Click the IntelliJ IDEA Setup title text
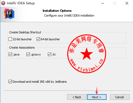This screenshot has height=103, width=133. point(21,3)
